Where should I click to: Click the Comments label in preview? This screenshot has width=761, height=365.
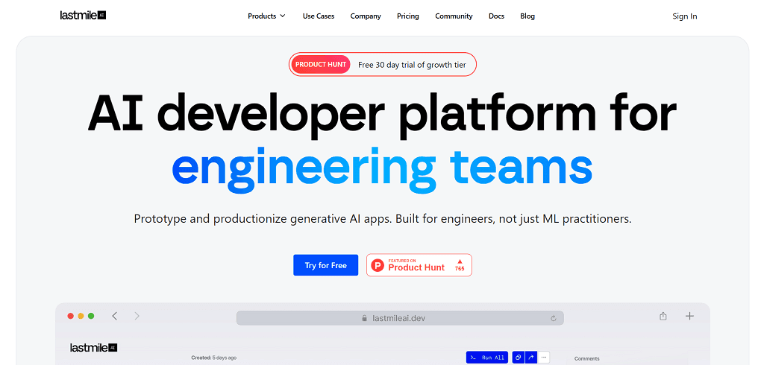coord(586,358)
